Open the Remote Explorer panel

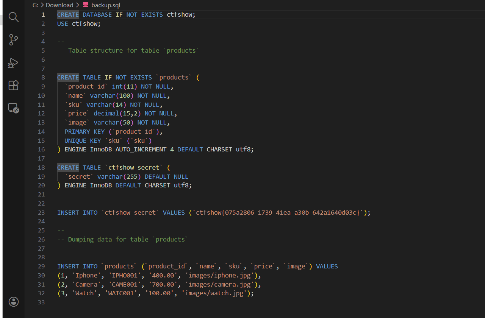pos(14,108)
